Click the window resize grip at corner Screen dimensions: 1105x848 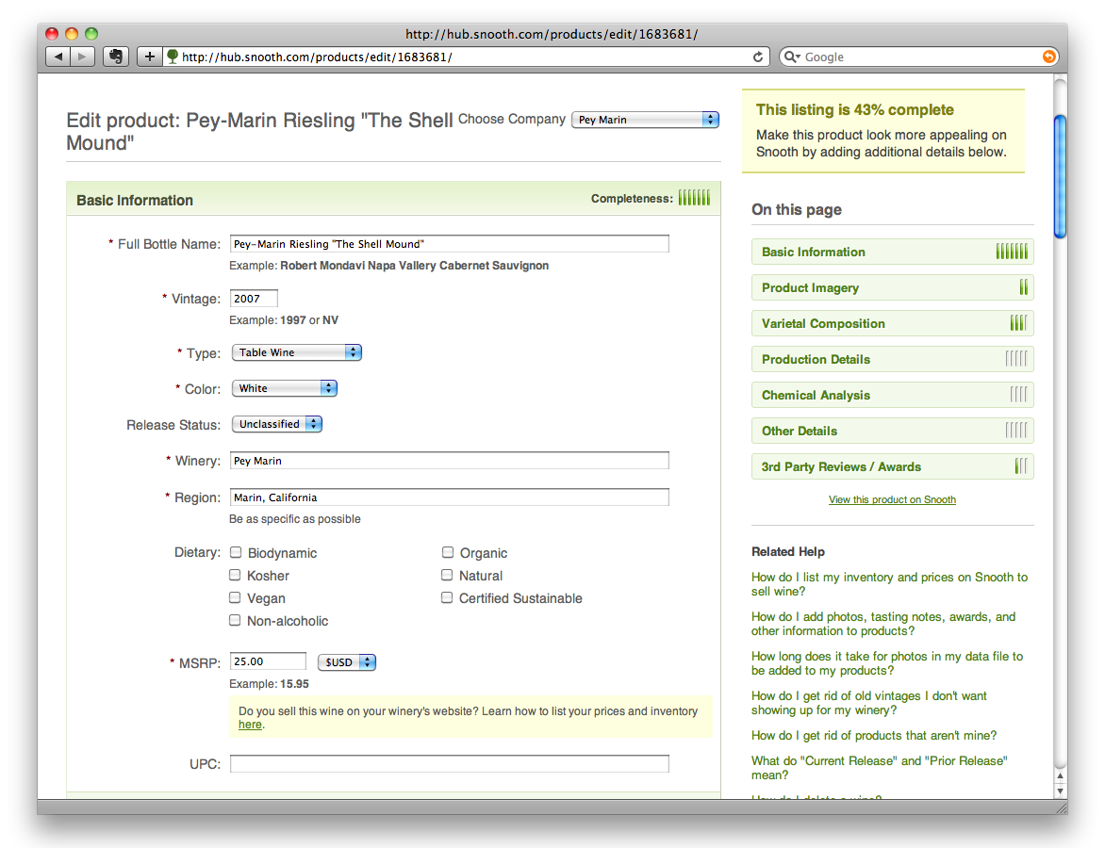[1060, 807]
